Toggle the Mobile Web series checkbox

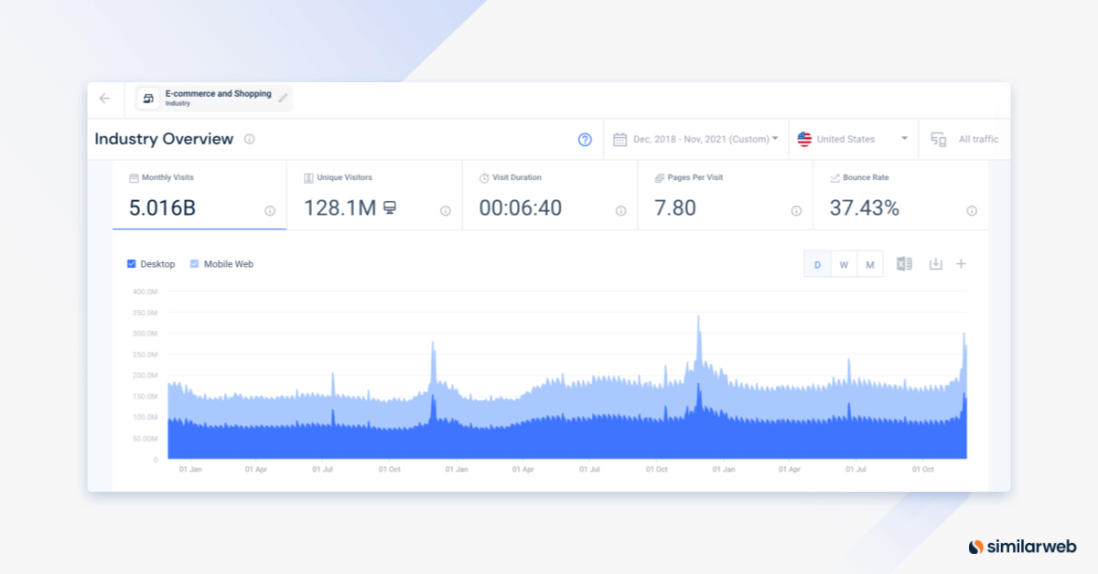(x=194, y=264)
